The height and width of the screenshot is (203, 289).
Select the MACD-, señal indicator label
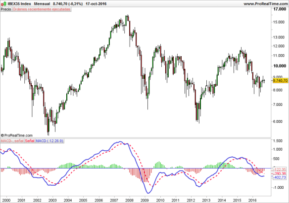click(12, 141)
